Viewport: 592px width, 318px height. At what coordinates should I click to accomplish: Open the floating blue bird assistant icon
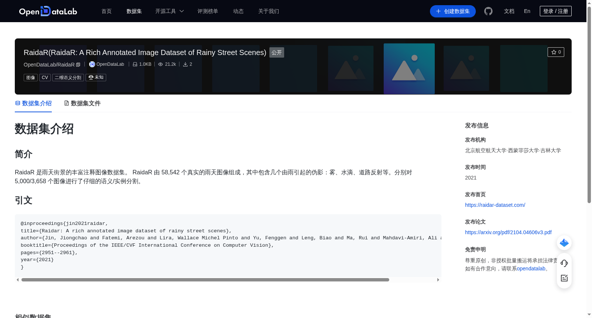tap(564, 243)
